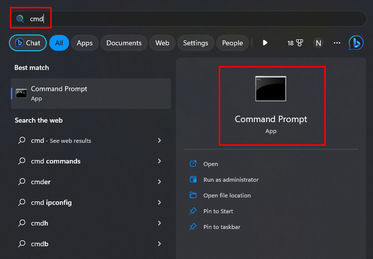Open the N user account avatar
The image size is (373, 259).
pos(318,43)
